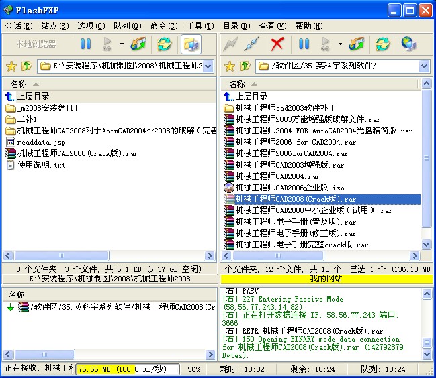
Task: Toggle the local/remote browser switch icon
Action: [191, 44]
